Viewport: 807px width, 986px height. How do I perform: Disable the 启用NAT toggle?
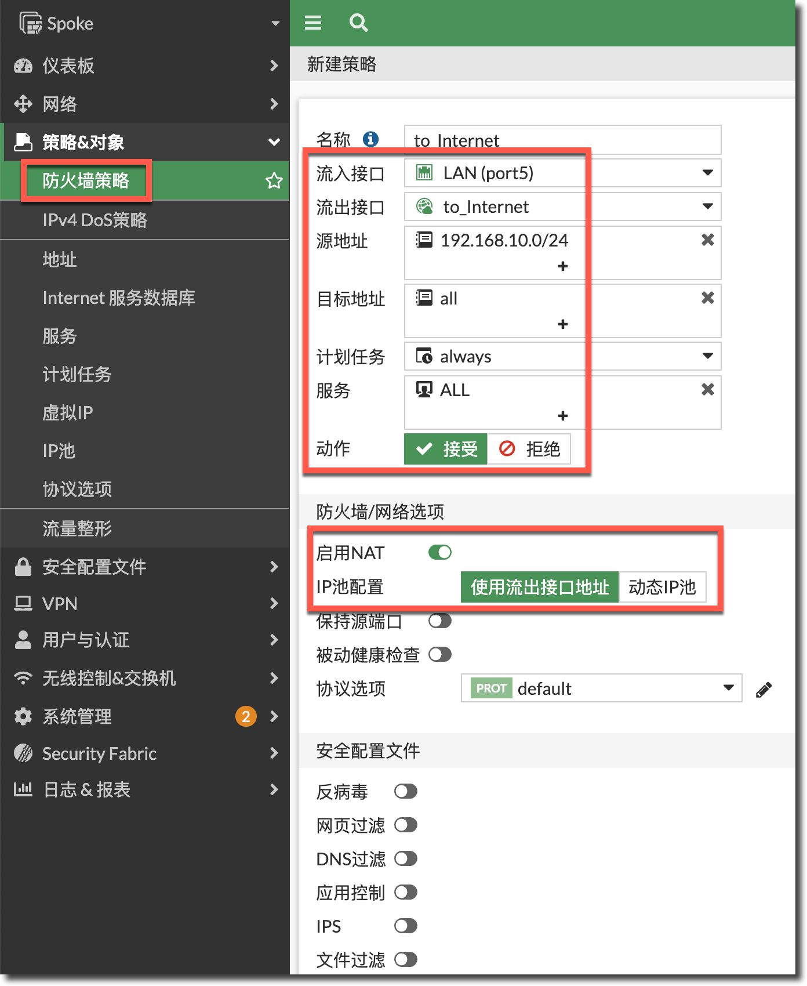[440, 553]
